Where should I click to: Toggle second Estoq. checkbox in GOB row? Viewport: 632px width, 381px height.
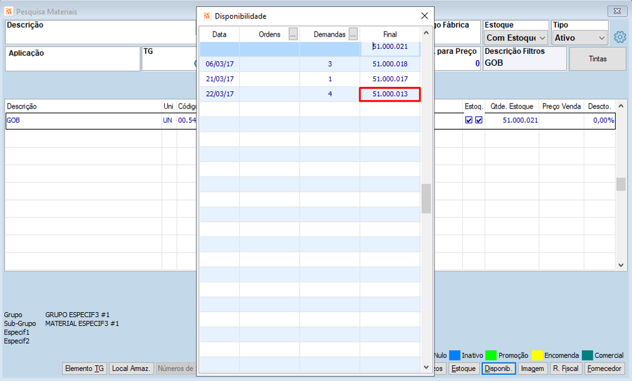point(479,120)
